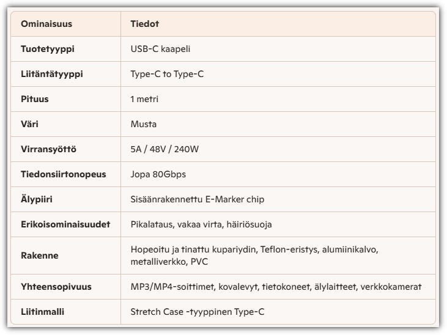Image resolution: width=447 pixels, height=335 pixels.
Task: Click the Musta color value
Action: pos(144,124)
